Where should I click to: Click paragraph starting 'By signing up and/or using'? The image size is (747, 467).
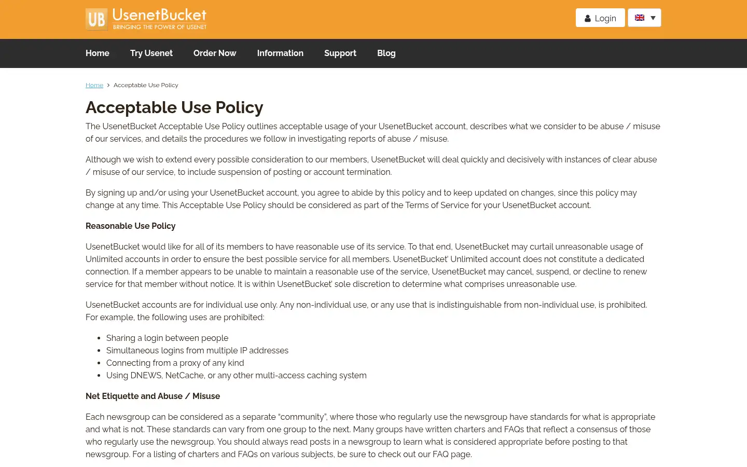tap(361, 199)
